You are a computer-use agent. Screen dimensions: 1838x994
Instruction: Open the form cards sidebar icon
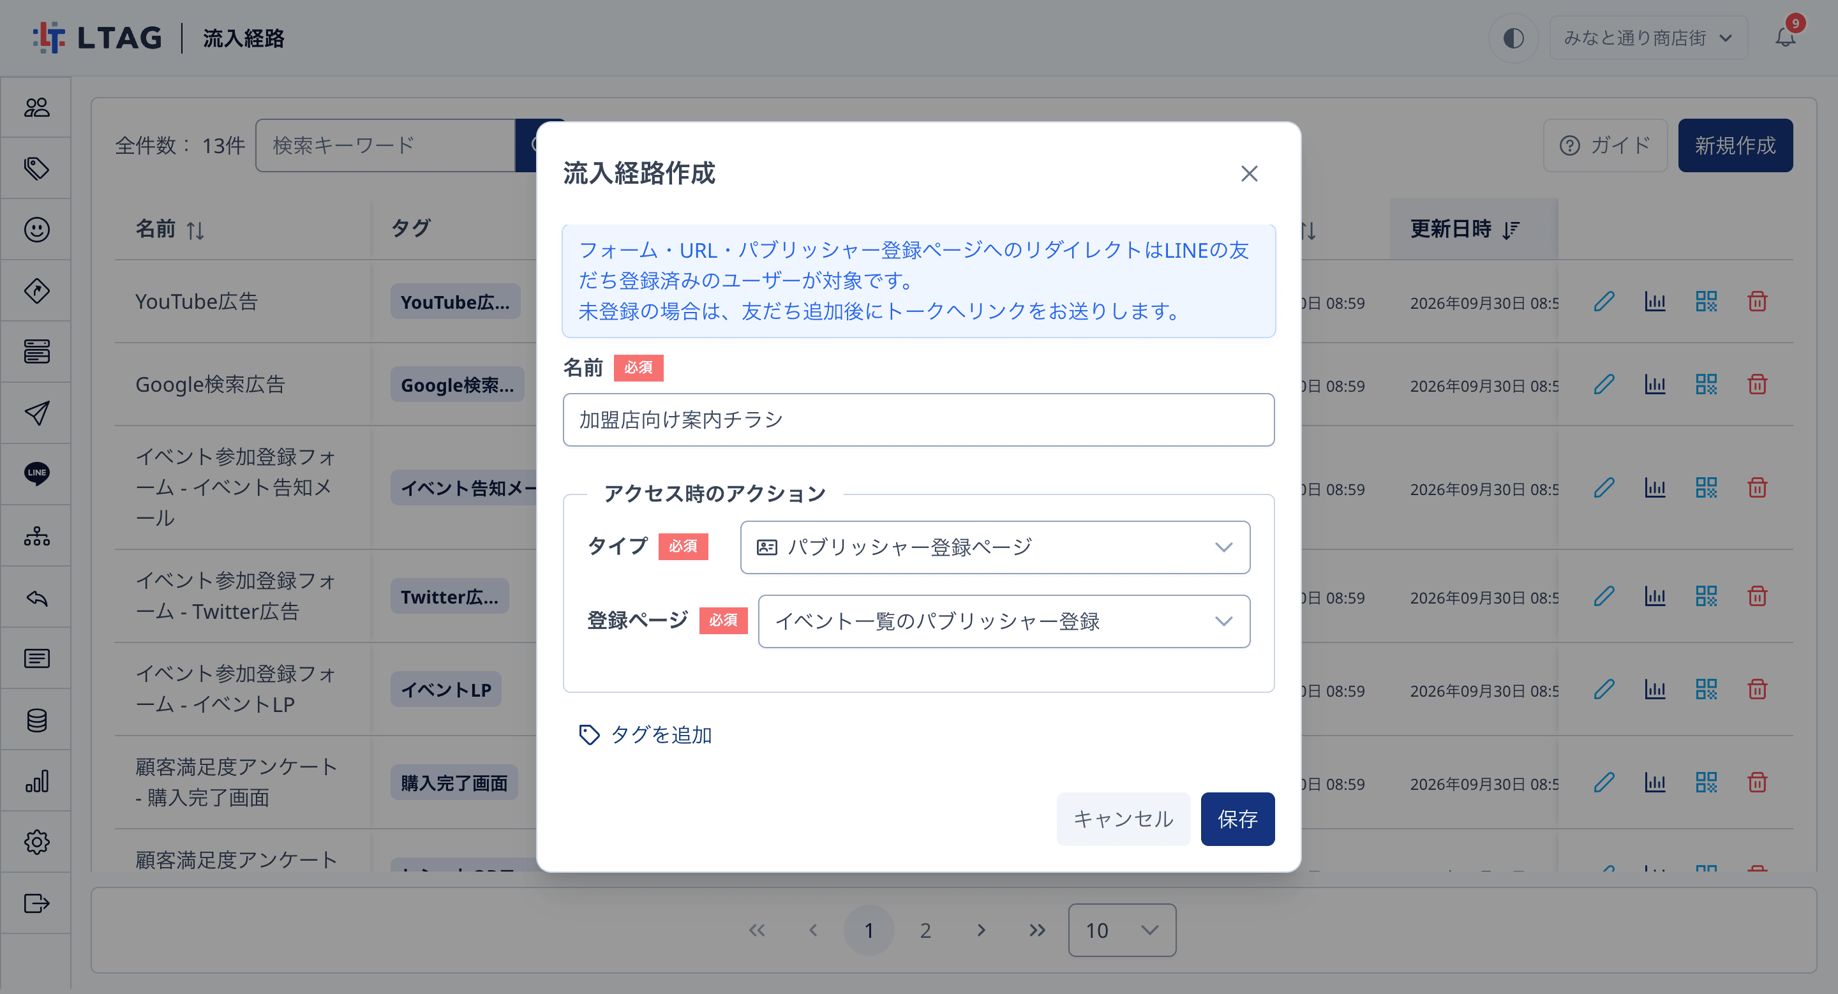36,352
